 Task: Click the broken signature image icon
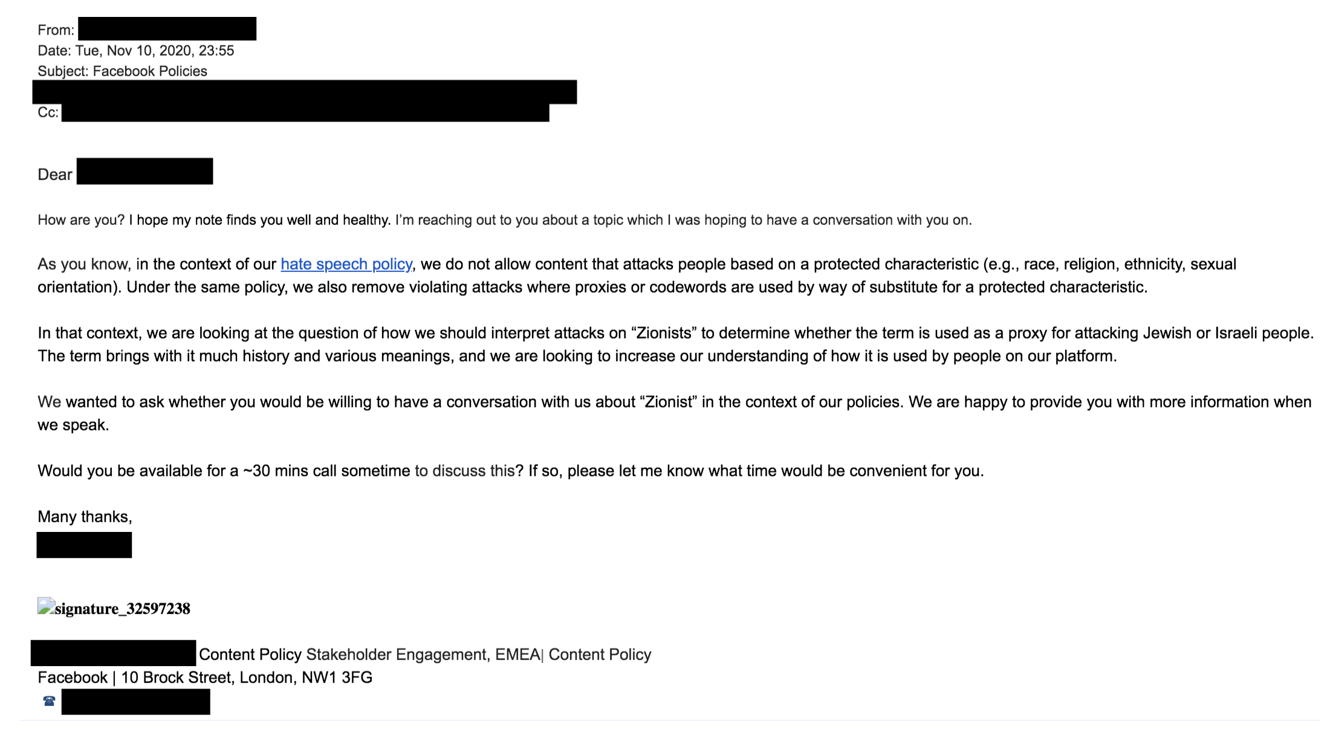[x=46, y=606]
